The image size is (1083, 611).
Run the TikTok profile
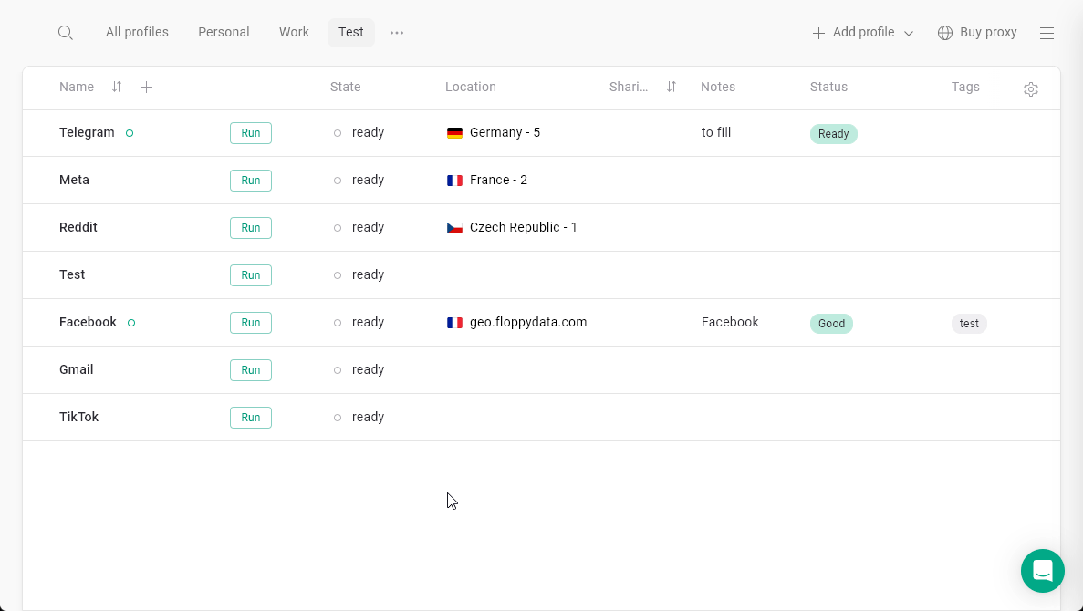[x=251, y=417]
